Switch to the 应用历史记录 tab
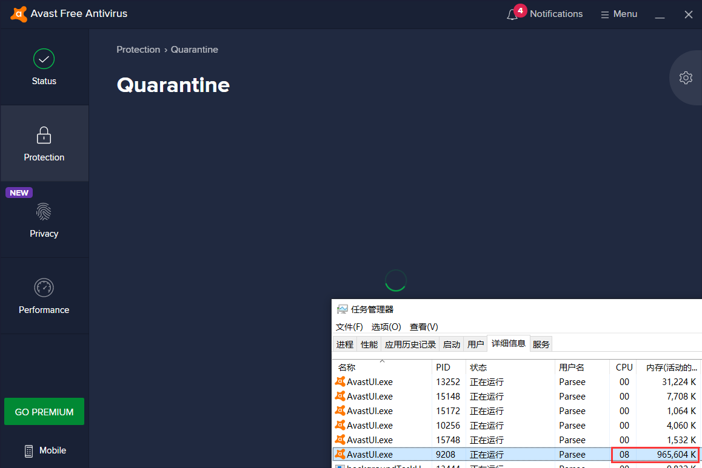This screenshot has height=468, width=702. 410,344
